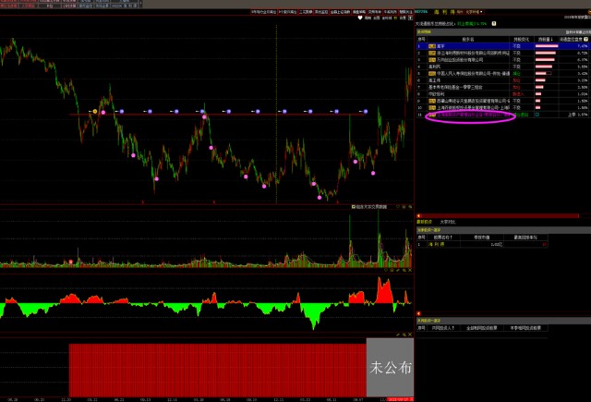Viewport: 591px width, 402px height.
Task: Toggle the checkbox in the volume indicator header
Action: pyautogui.click(x=354, y=206)
